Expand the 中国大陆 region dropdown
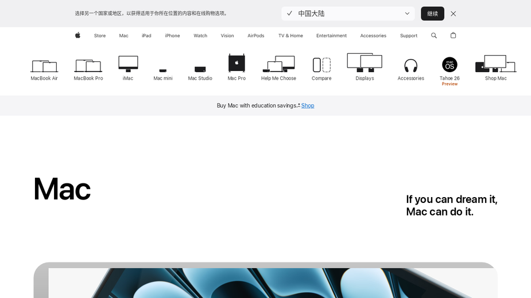 348,14
